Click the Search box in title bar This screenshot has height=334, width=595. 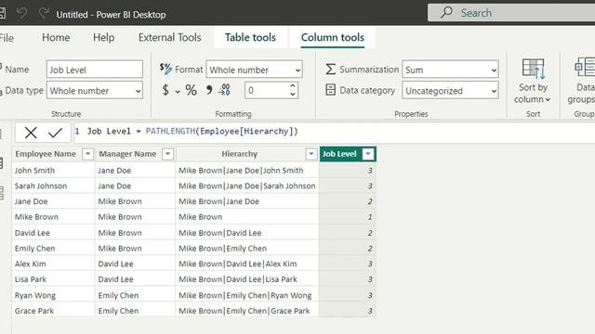coord(512,13)
